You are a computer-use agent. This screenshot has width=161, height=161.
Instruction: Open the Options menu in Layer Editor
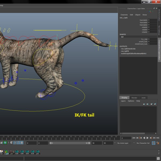click(x=131, y=101)
